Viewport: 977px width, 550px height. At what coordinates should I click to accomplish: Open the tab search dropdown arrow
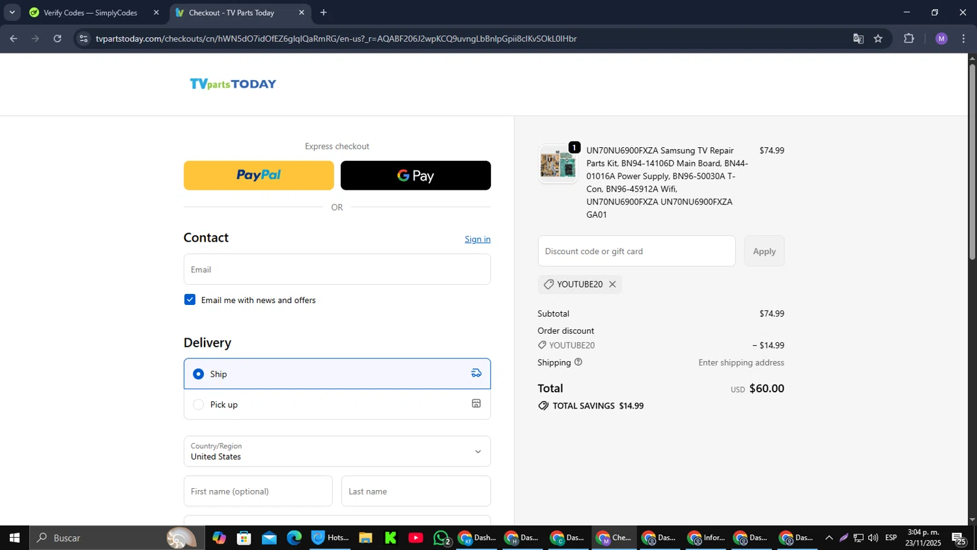12,12
